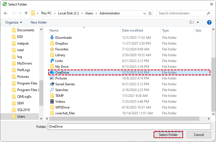The height and width of the screenshot is (142, 216).
Task: Select the Videos folder icon
Action: click(52, 102)
